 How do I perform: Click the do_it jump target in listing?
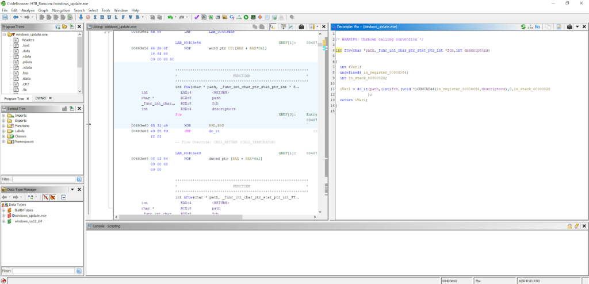pyautogui.click(x=213, y=131)
